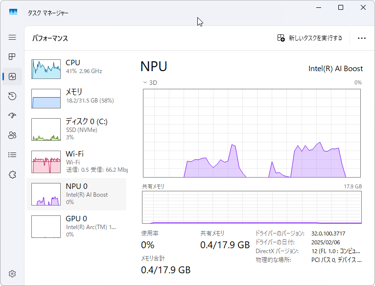Open the three-dot more options menu
This screenshot has width=375, height=286.
pyautogui.click(x=362, y=38)
